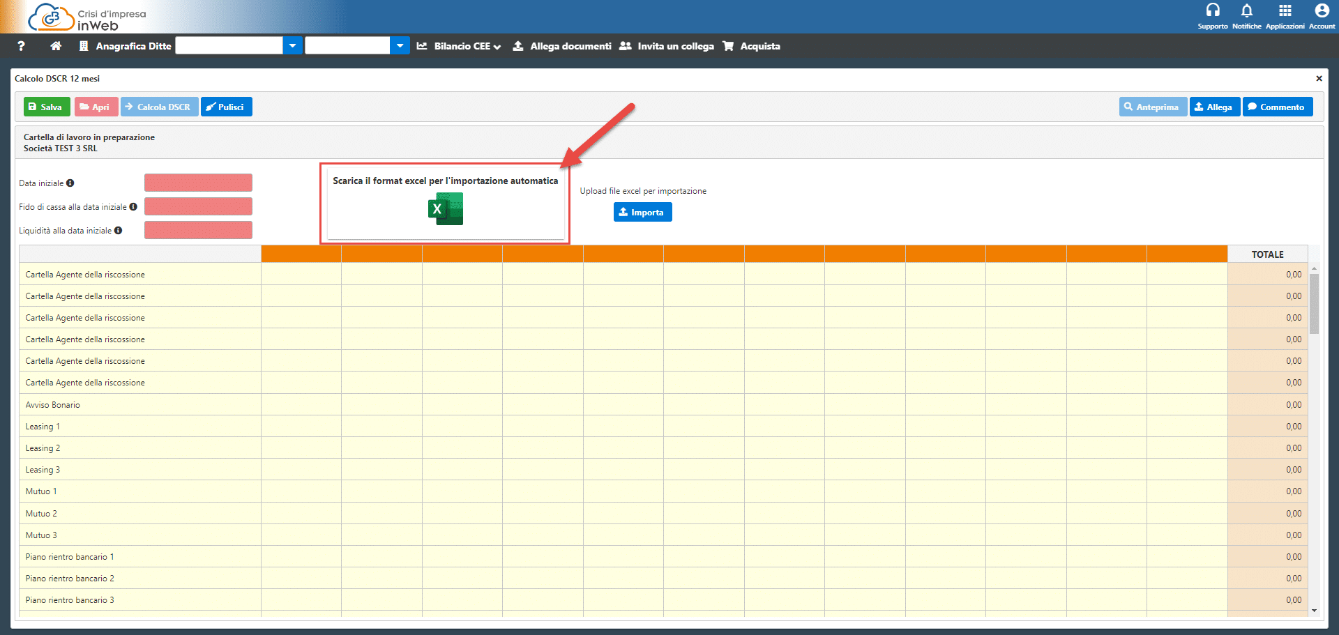Close the Calcolo DSCR 12 mesi panel
The height and width of the screenshot is (635, 1339).
[x=1319, y=79]
